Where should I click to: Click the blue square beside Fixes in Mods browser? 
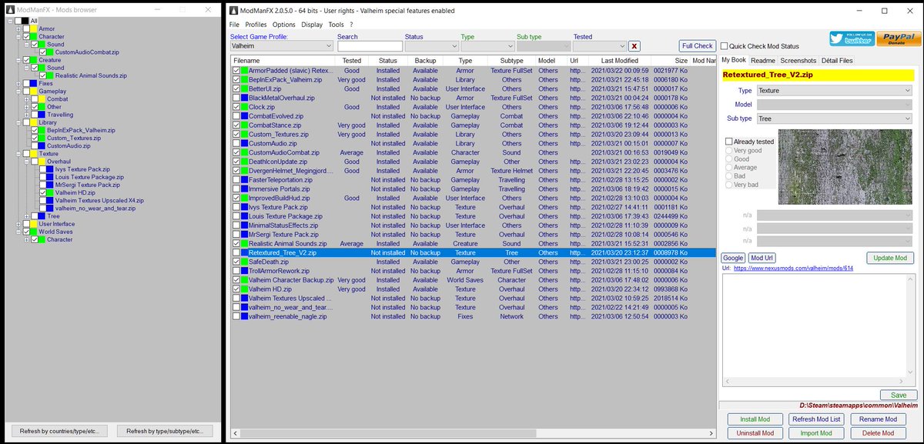tap(34, 83)
